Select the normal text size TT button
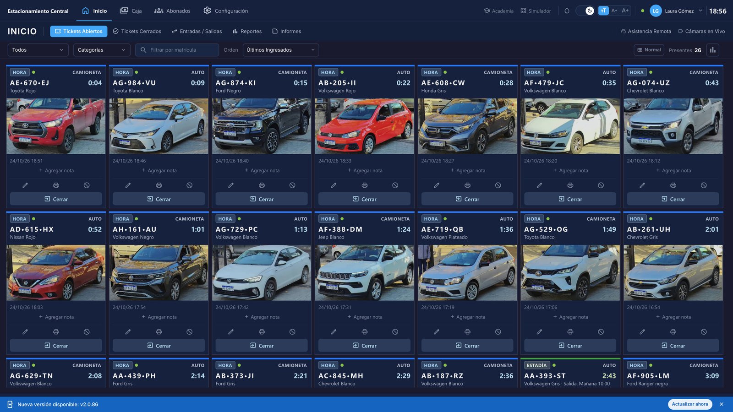The height and width of the screenshot is (412, 733). coord(603,11)
